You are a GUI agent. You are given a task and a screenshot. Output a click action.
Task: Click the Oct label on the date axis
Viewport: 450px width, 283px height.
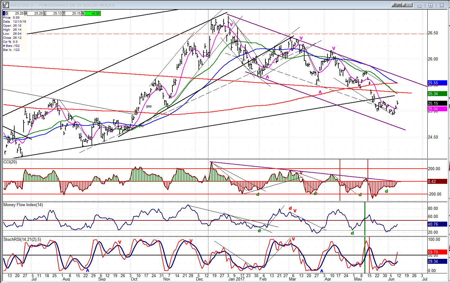[x=134, y=279]
